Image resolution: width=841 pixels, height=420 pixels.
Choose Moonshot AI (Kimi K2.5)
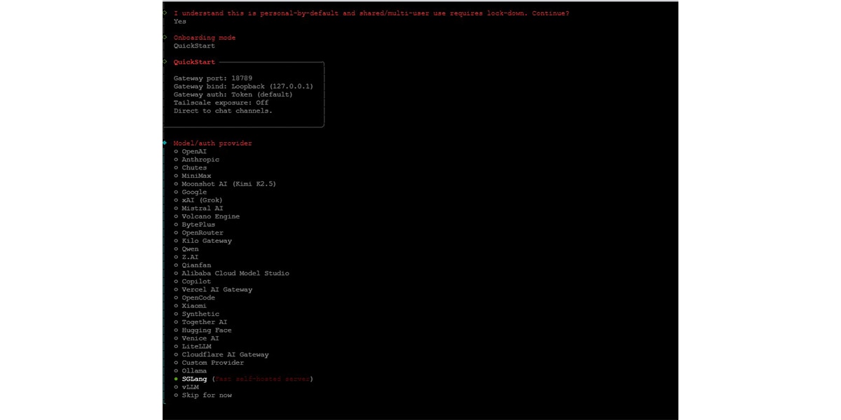tap(228, 183)
